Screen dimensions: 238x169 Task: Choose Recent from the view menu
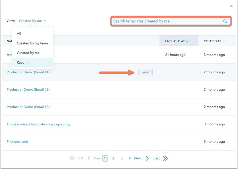click(32, 62)
